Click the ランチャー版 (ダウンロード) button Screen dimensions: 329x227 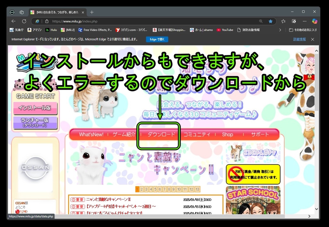pyautogui.click(x=35, y=123)
